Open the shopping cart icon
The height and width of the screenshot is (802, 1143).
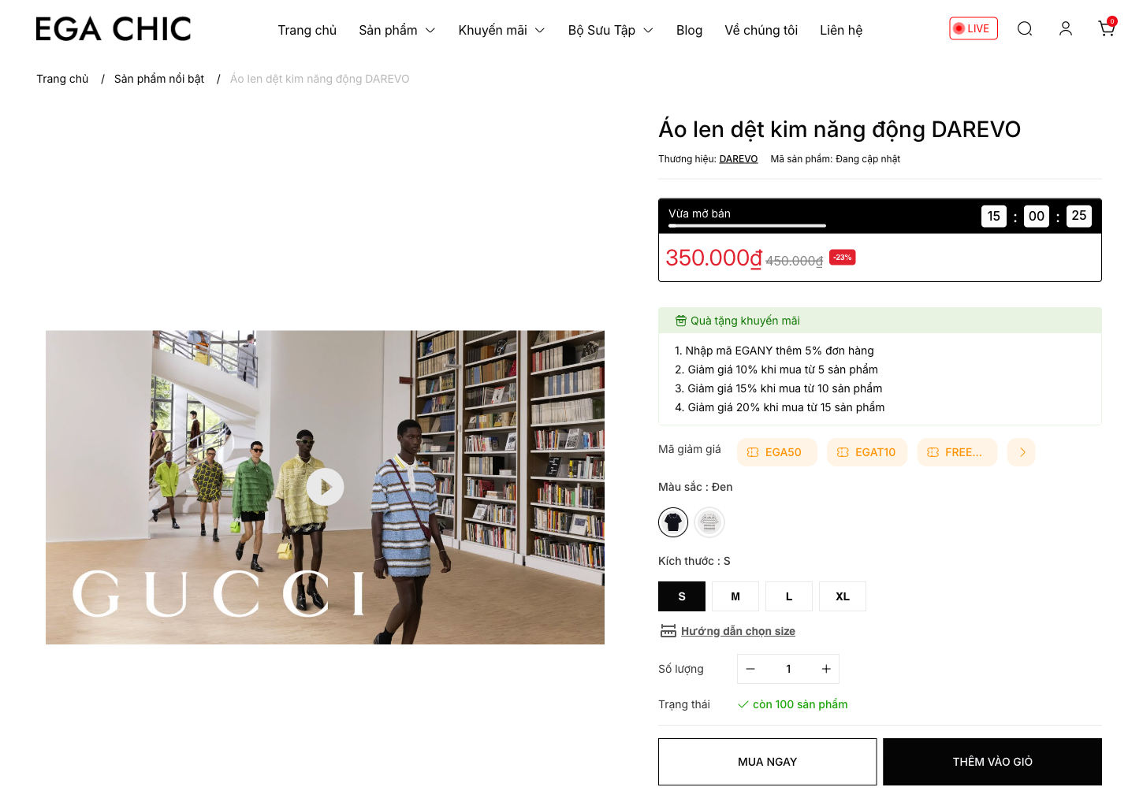(1107, 28)
